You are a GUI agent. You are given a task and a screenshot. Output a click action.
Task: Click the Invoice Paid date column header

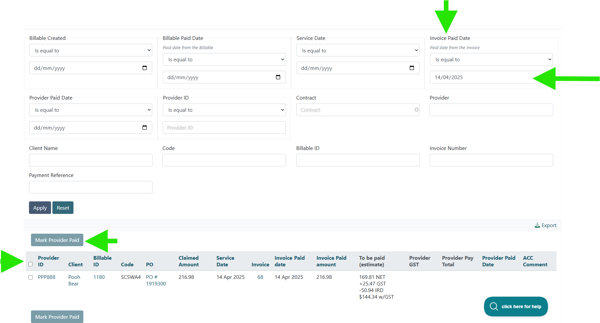[x=290, y=261]
